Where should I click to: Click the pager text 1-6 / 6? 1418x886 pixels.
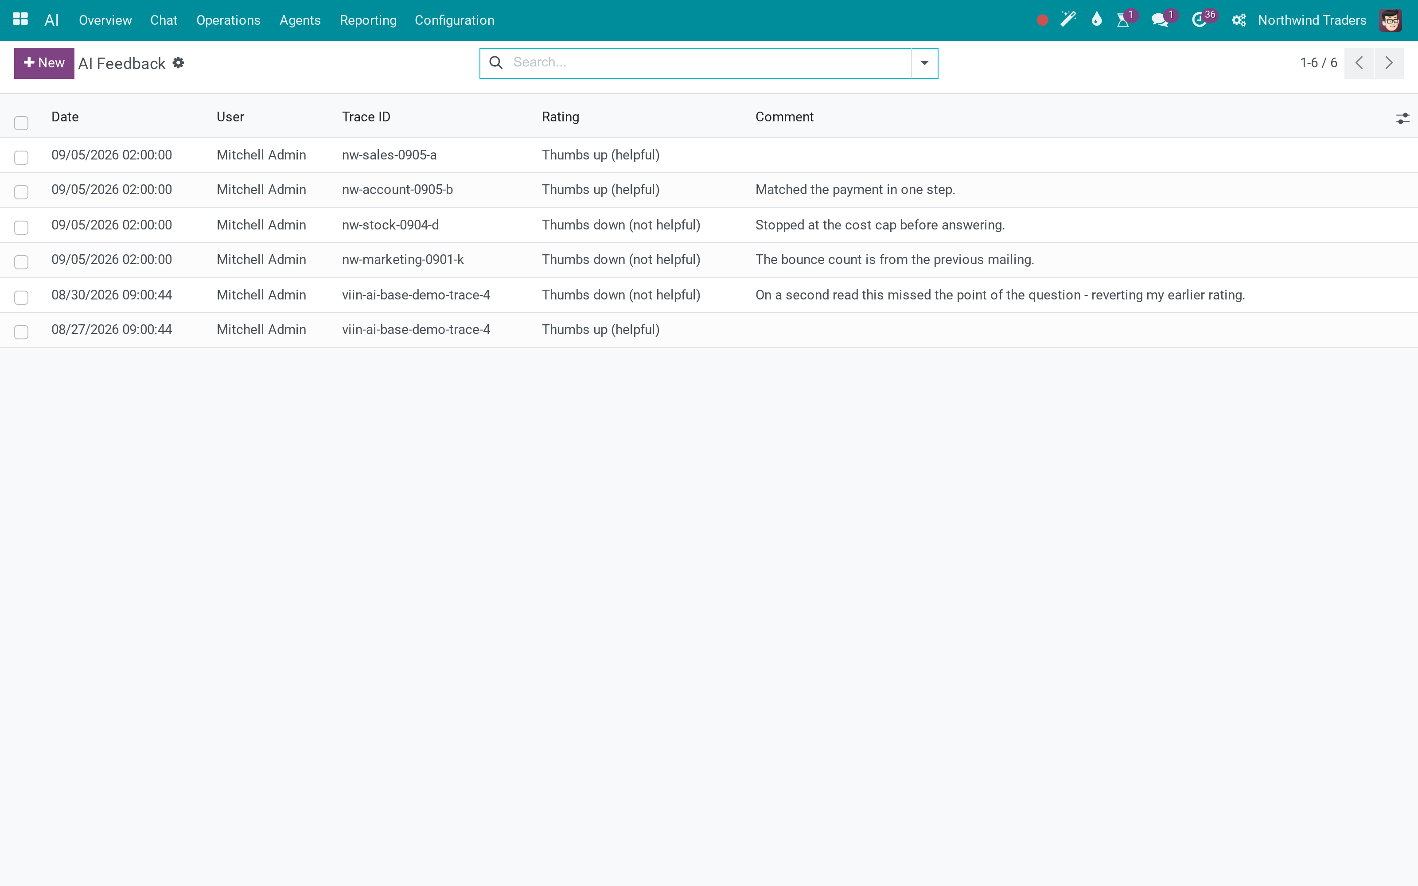point(1318,63)
